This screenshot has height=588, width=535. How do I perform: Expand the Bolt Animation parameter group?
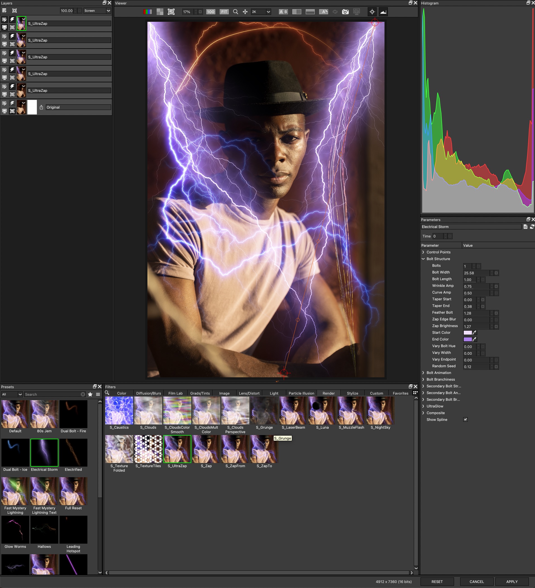423,373
